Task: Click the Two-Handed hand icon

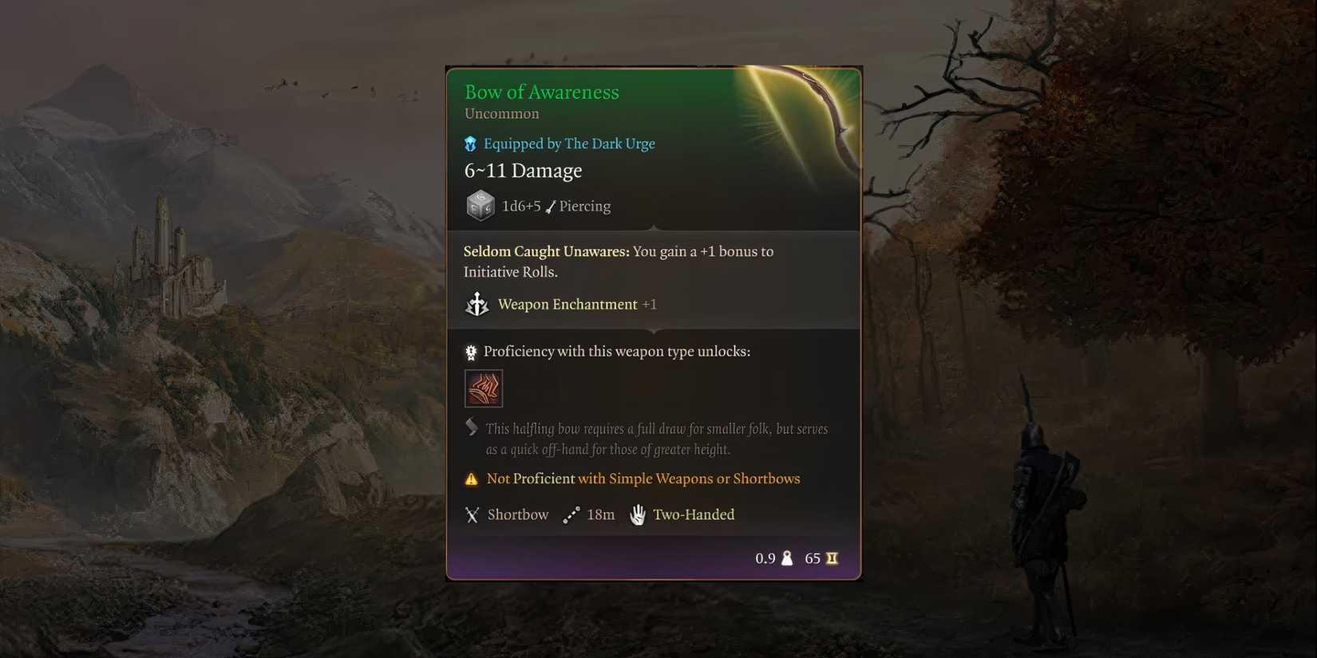Action: [x=638, y=514]
